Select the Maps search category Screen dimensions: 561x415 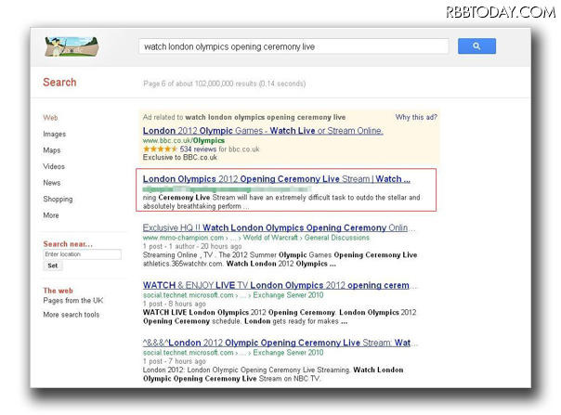pos(51,150)
